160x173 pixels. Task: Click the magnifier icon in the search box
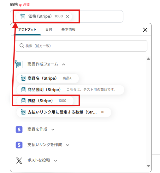pos(22,46)
